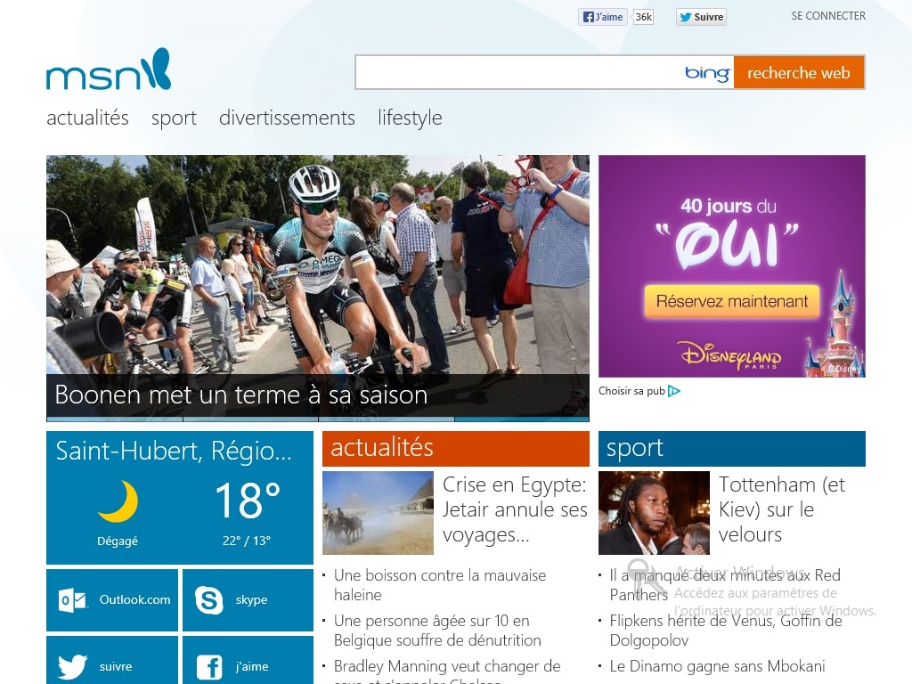Image resolution: width=912 pixels, height=684 pixels.
Task: Click the Disneyland Paris logo in ad
Action: [x=730, y=355]
